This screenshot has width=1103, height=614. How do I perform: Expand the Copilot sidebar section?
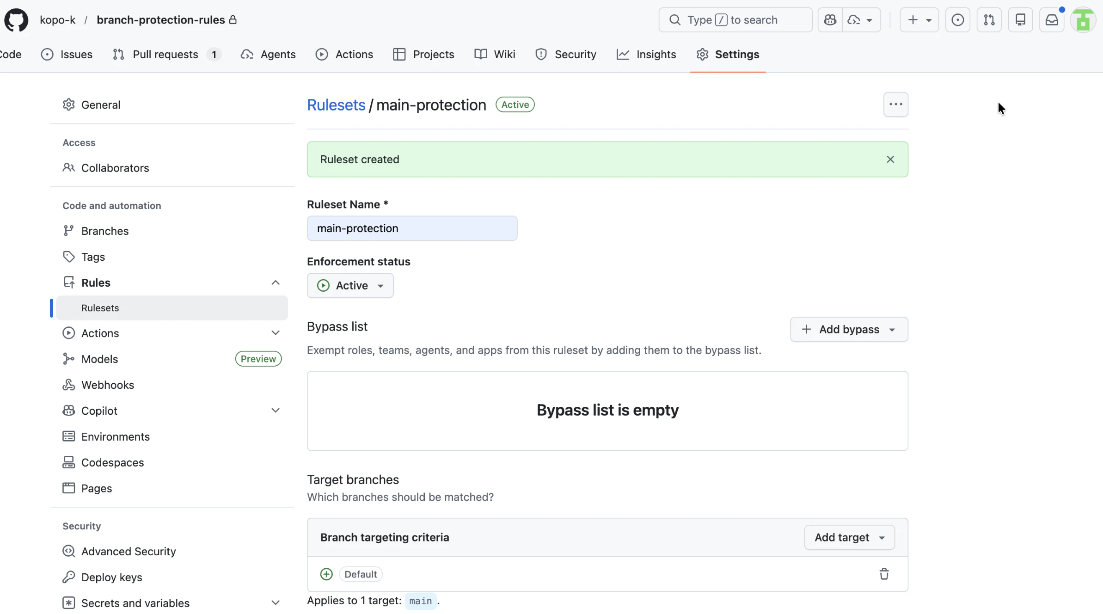click(276, 411)
